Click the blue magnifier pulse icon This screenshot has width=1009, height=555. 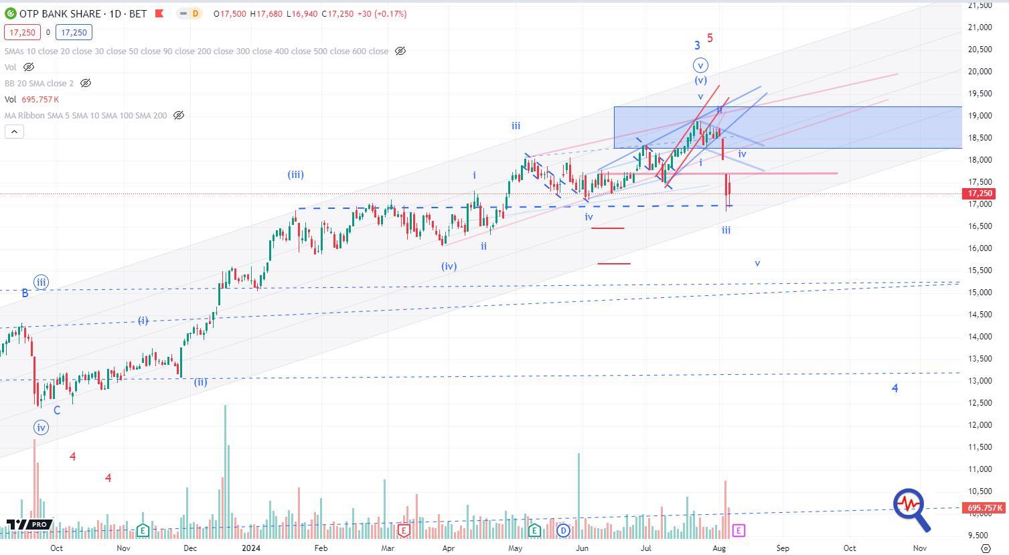[x=911, y=509]
